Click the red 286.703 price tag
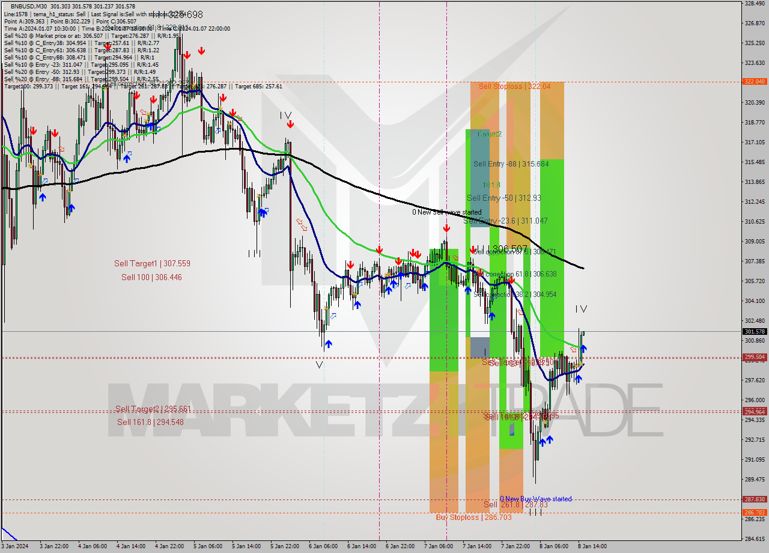The height and width of the screenshot is (553, 769). click(x=755, y=513)
